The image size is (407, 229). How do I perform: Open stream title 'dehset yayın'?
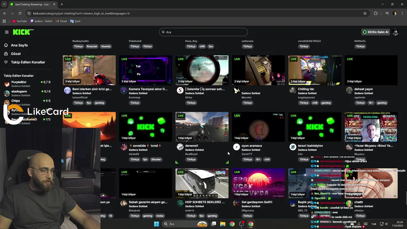tap(363, 89)
